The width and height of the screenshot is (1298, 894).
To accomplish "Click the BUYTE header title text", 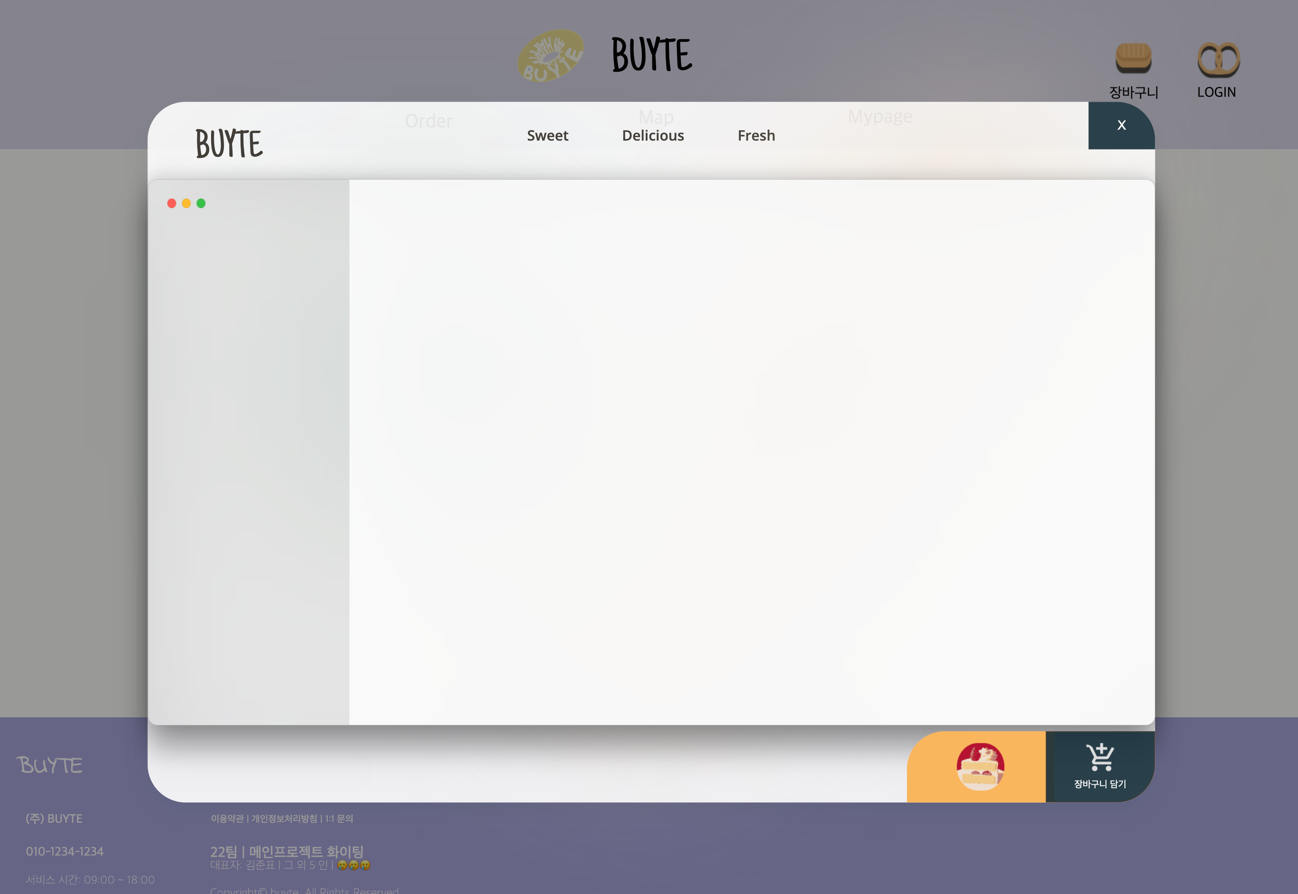I will (652, 54).
